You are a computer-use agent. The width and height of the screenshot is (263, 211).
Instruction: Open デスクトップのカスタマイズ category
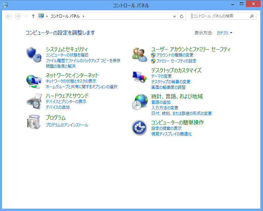[x=176, y=70]
